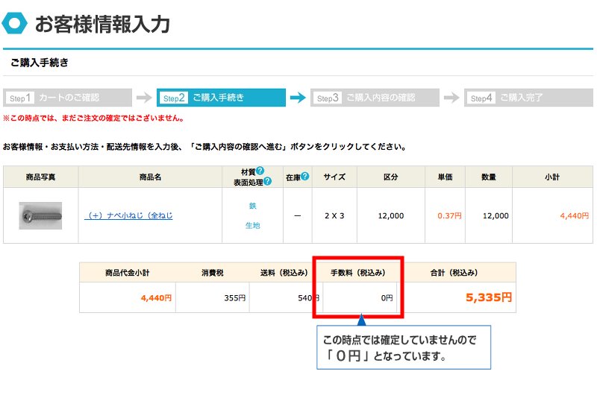The height and width of the screenshot is (395, 597).
Task: Click the お客様情報入力 page title
Action: [102, 24]
